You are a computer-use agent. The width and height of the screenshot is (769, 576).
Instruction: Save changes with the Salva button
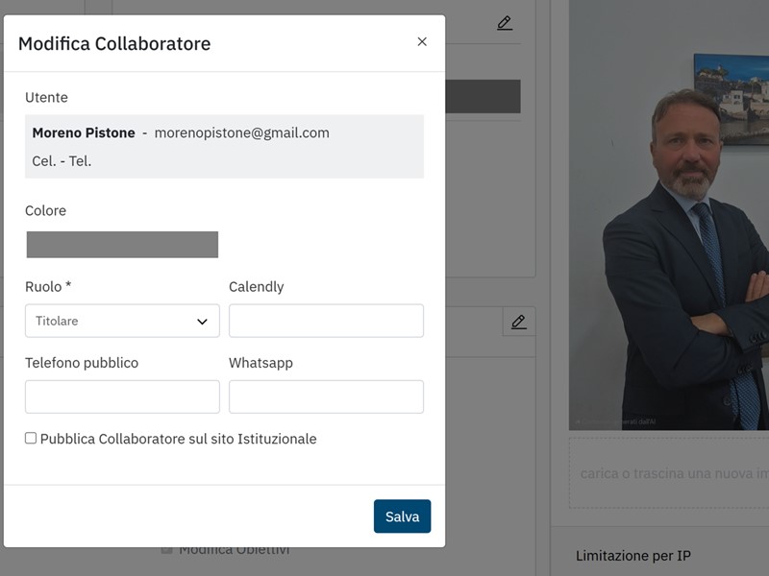point(402,516)
